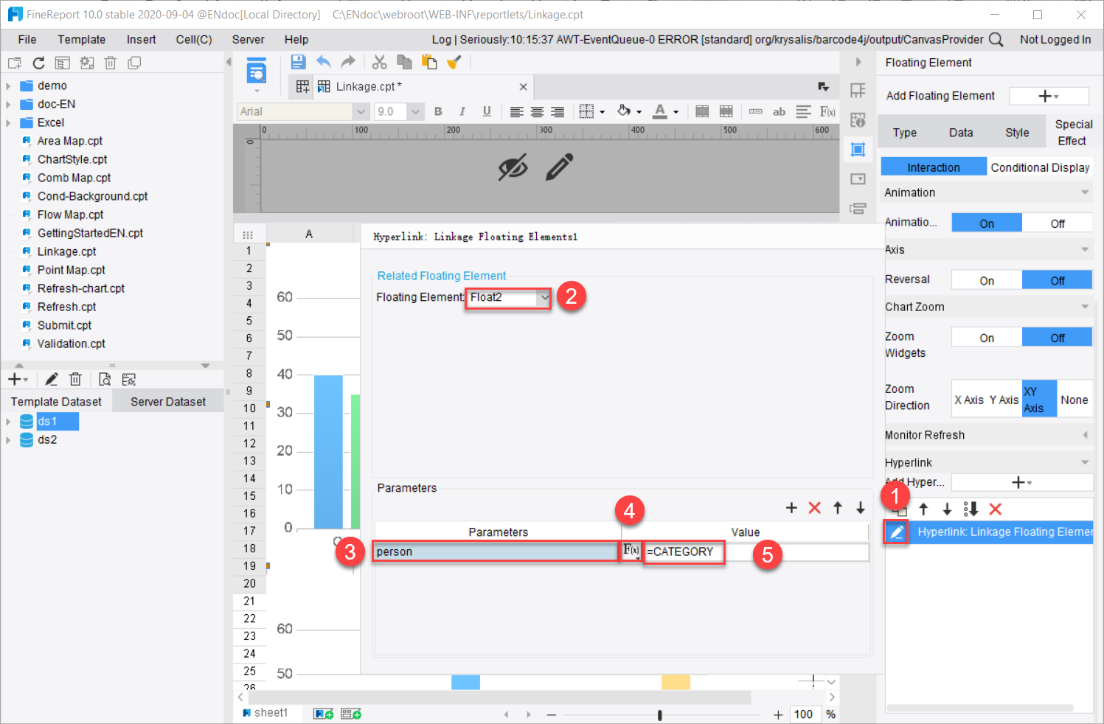Expand the demo folder tree node
Screen dimensions: 1104x724
point(8,86)
